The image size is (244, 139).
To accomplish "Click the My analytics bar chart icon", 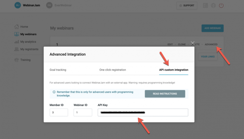I will pyautogui.click(x=16, y=41).
